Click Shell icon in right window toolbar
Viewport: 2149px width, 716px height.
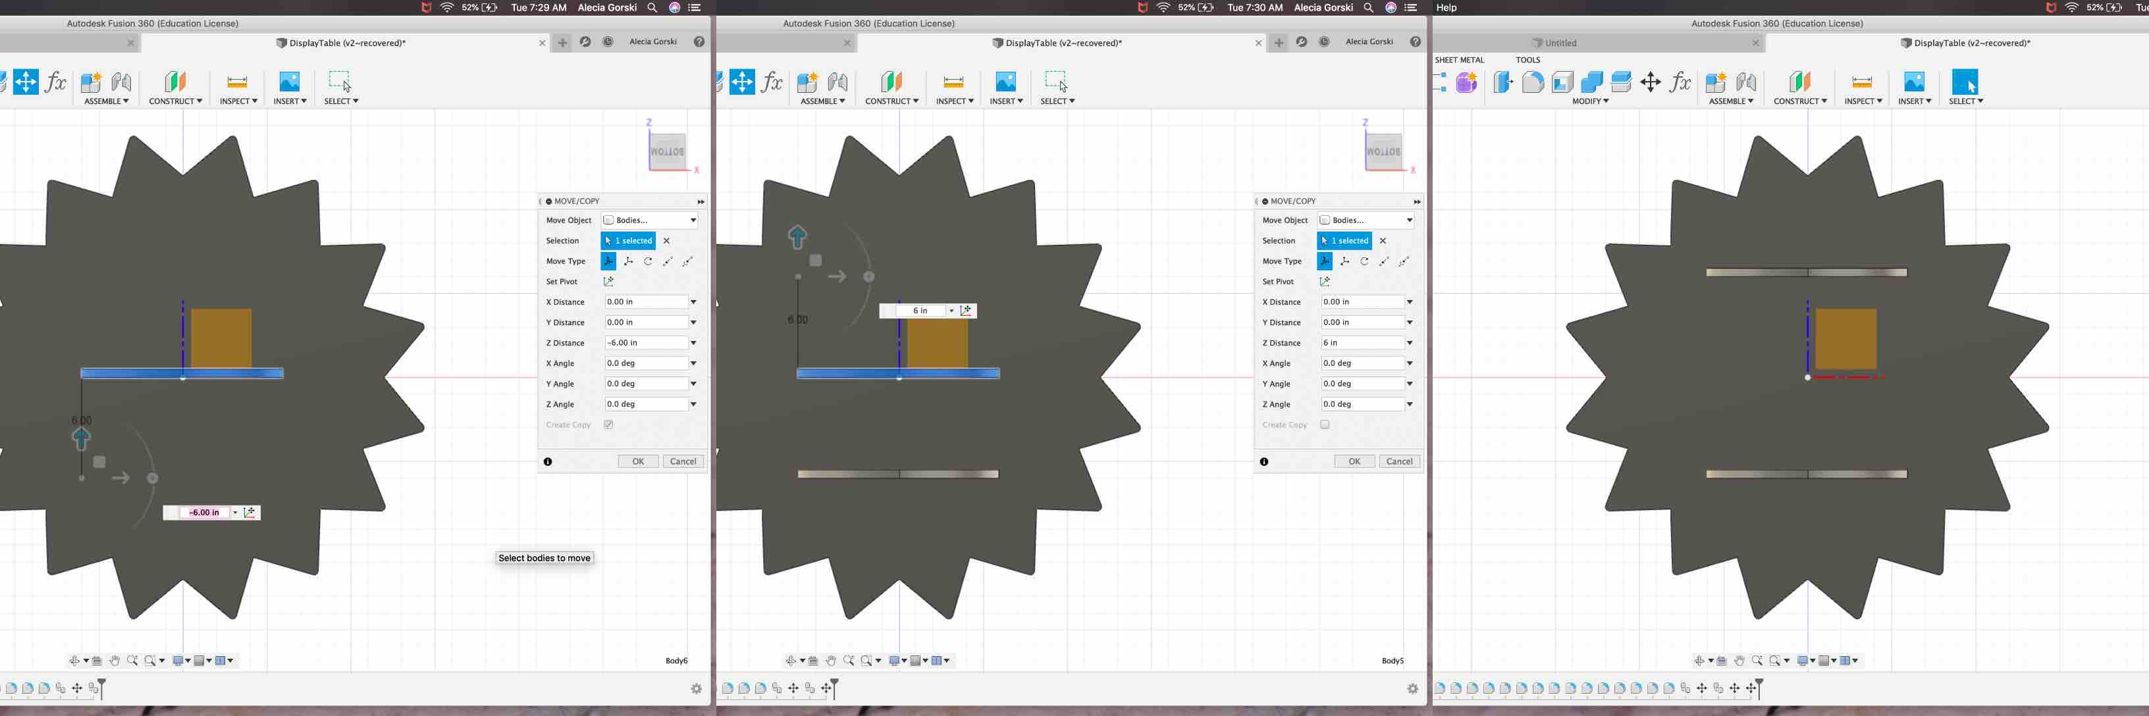(x=1562, y=82)
